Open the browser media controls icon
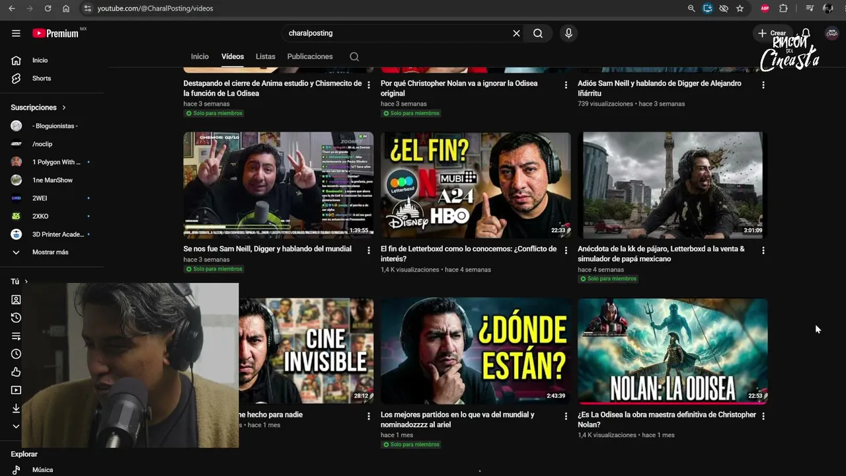Viewport: 846px width, 476px height. [810, 9]
